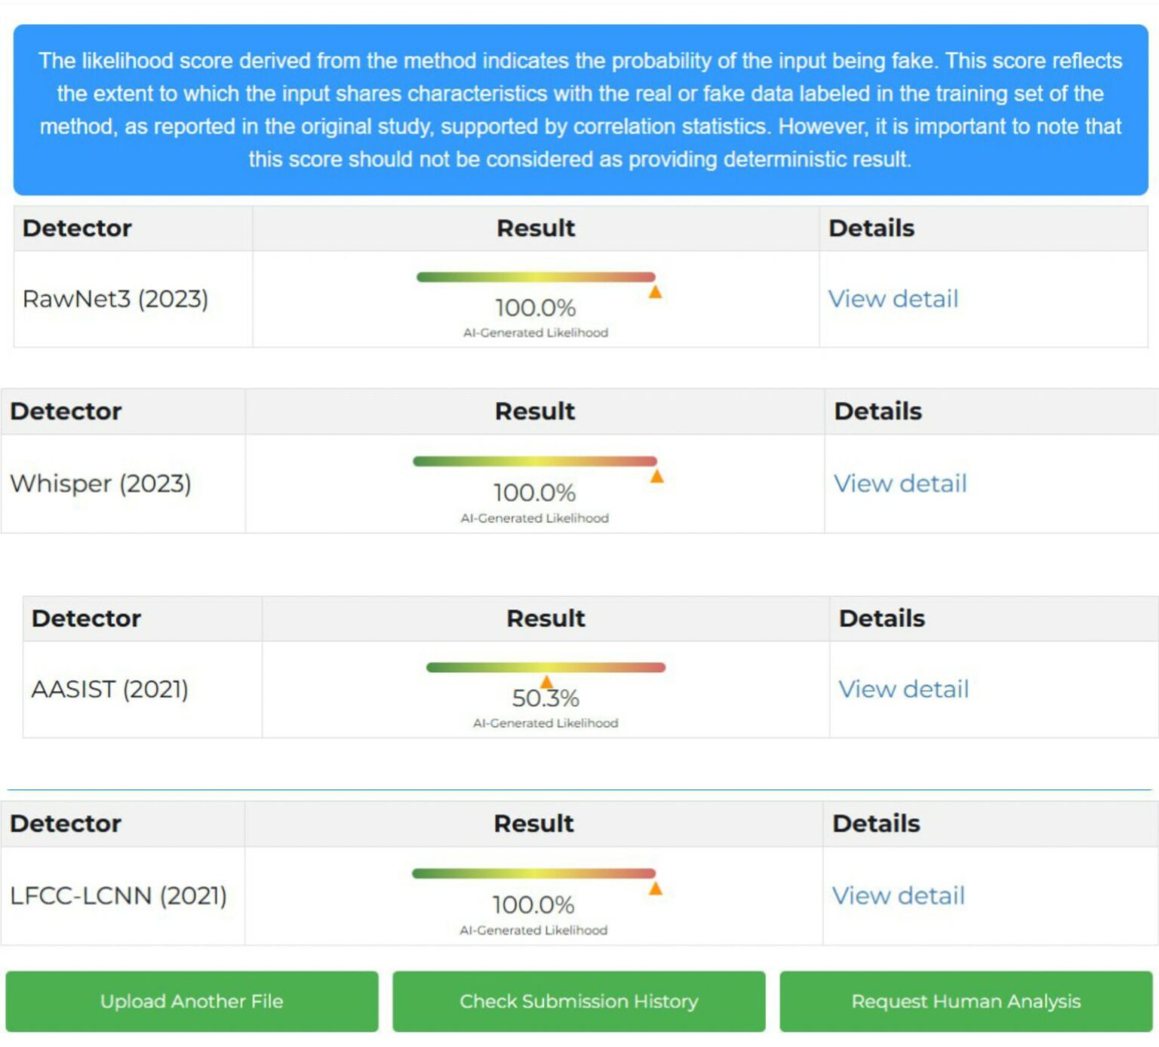
Task: Click the LFCC-LCNN orange triangle marker
Action: pos(655,889)
